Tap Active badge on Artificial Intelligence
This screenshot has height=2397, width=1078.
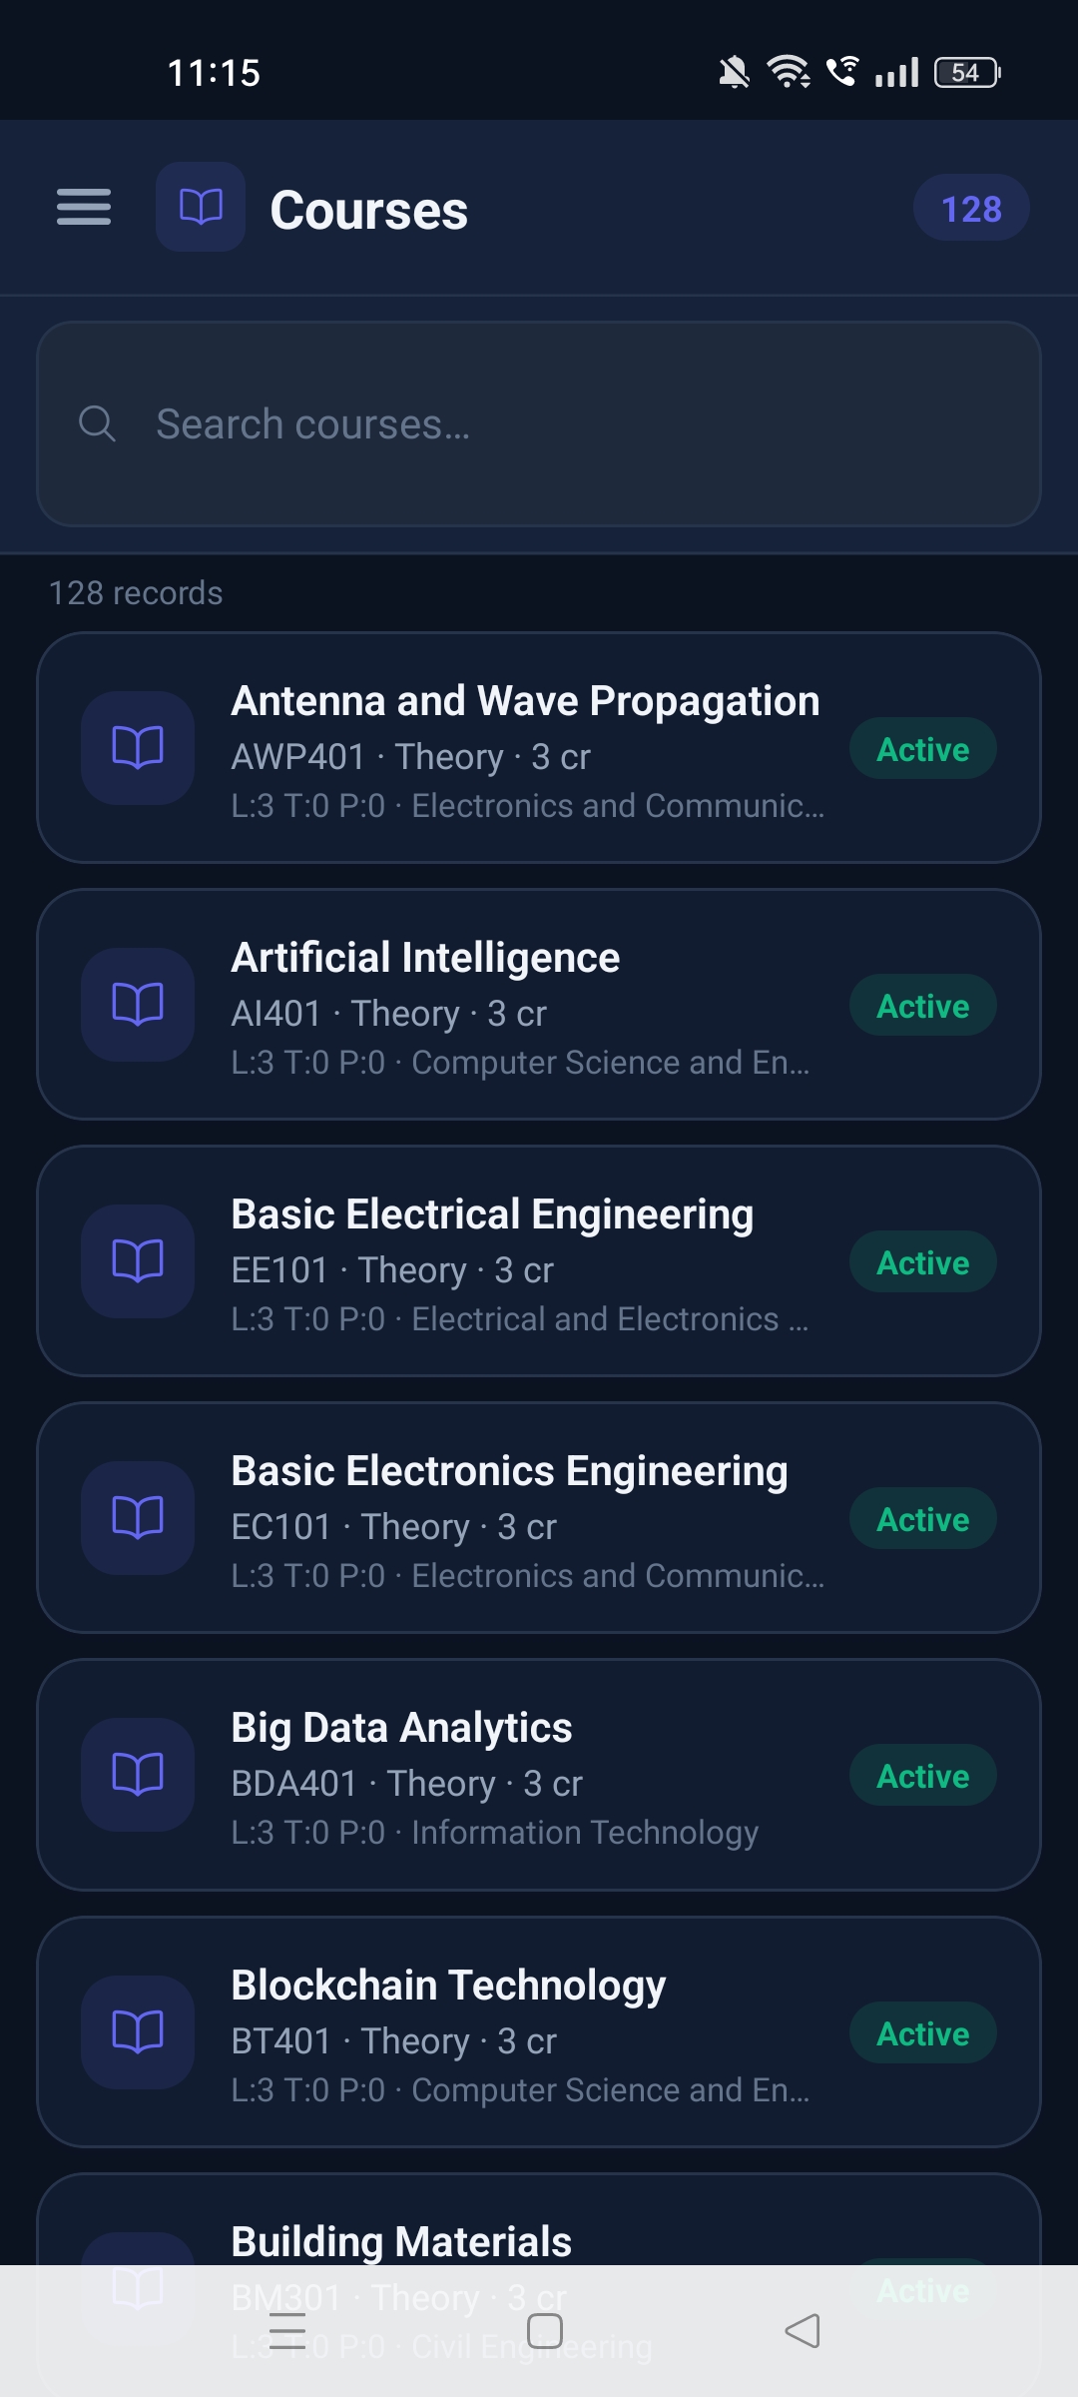tap(922, 1006)
